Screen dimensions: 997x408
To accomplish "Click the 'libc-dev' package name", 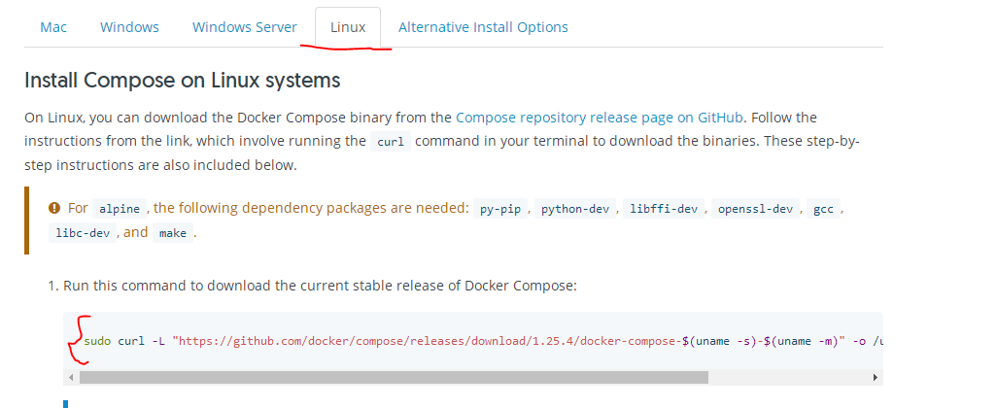I will pyautogui.click(x=83, y=233).
